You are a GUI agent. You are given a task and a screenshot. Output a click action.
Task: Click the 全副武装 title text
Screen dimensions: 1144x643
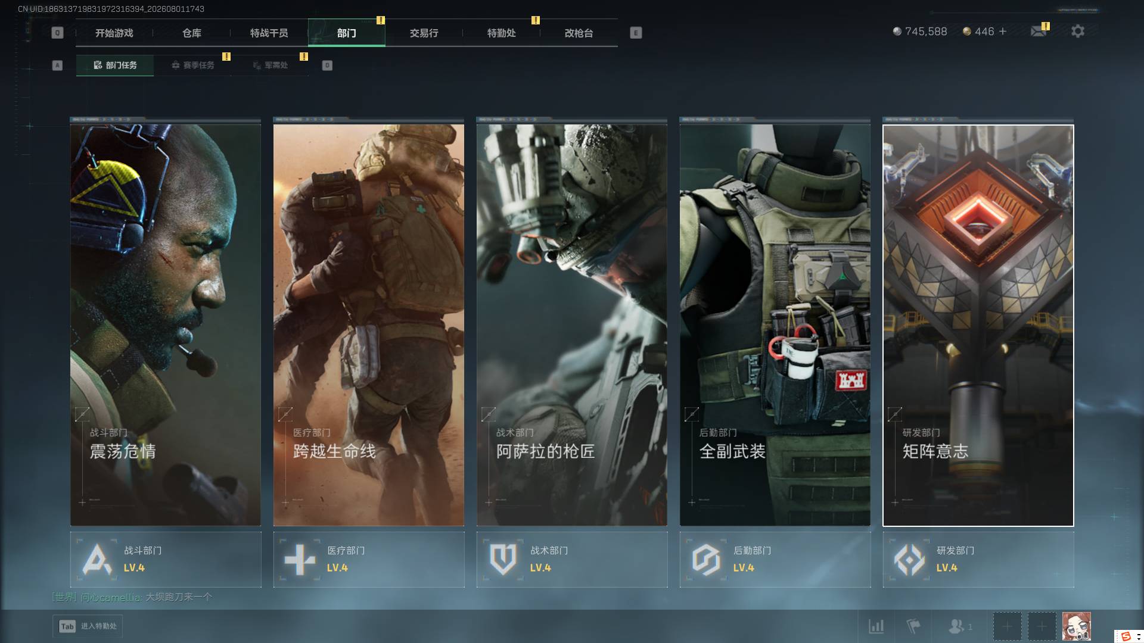point(732,451)
